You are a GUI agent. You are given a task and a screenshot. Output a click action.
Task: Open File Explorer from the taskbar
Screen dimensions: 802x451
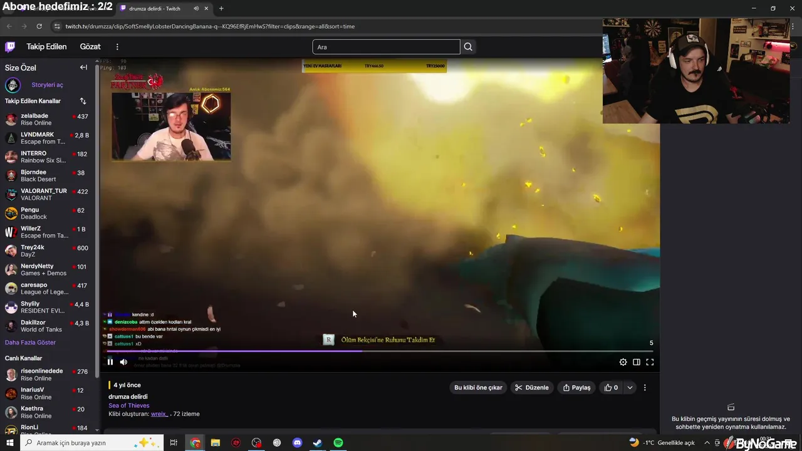coord(216,443)
